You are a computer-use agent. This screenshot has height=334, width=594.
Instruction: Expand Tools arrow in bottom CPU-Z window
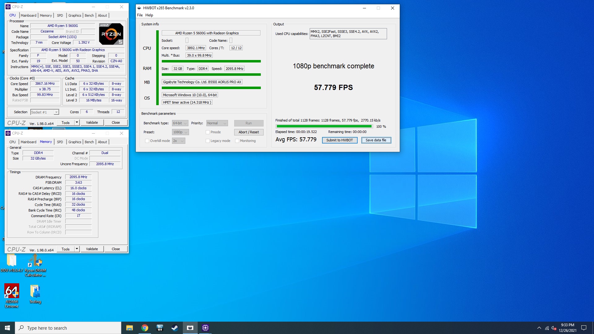77,249
